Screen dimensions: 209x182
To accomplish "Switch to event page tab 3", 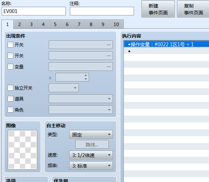I will point(31,24).
